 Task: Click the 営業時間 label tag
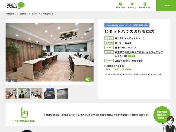click(109, 43)
